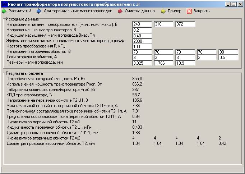Click the green arrow Рассчитать icon
Image resolution: width=245 pixels, height=174 pixels.
click(x=4, y=11)
